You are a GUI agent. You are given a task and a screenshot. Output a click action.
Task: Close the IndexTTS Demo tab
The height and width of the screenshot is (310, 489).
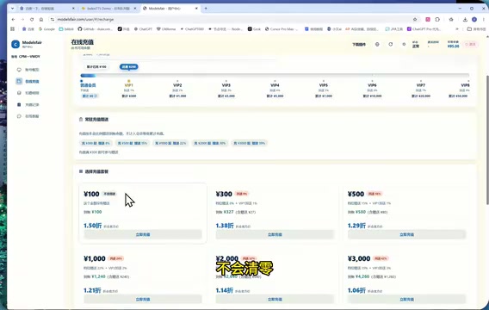135,9
